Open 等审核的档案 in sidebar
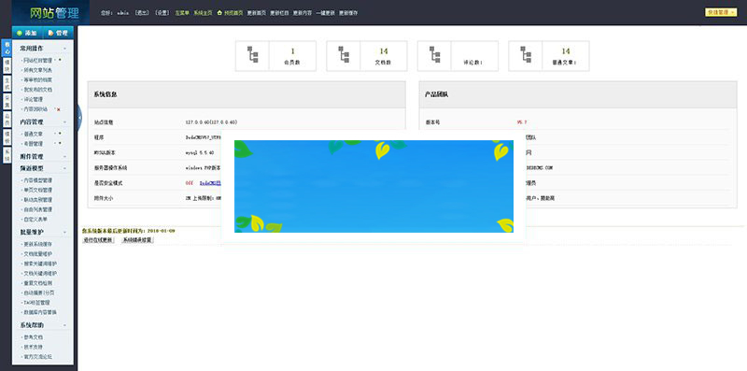This screenshot has height=371, width=747. coord(37,79)
